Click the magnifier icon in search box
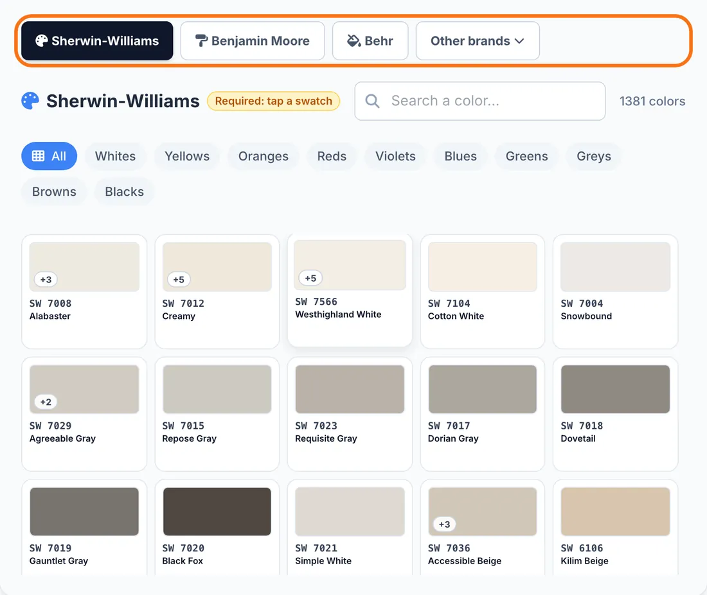 click(x=372, y=101)
